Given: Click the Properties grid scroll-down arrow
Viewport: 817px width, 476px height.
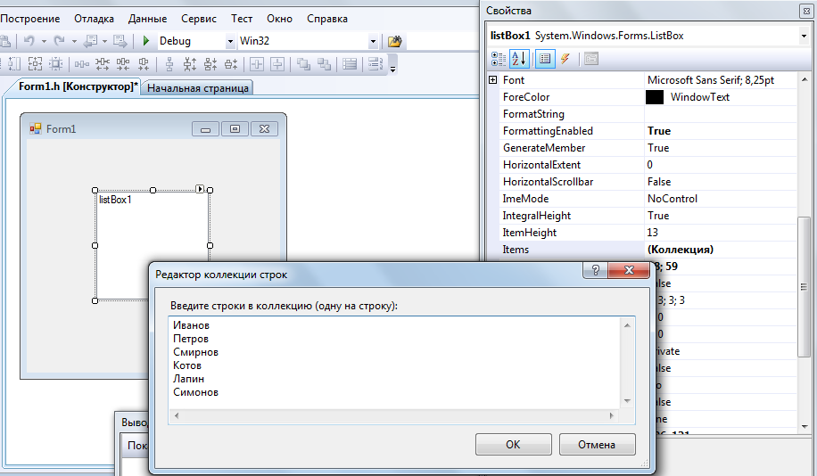Looking at the screenshot, I should (x=805, y=426).
